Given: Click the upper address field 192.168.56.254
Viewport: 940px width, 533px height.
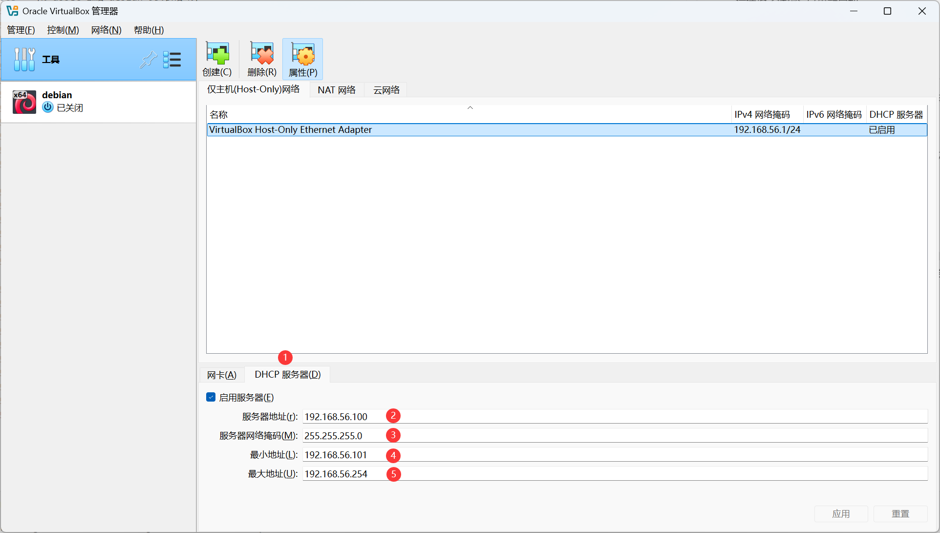Looking at the screenshot, I should click(x=615, y=473).
